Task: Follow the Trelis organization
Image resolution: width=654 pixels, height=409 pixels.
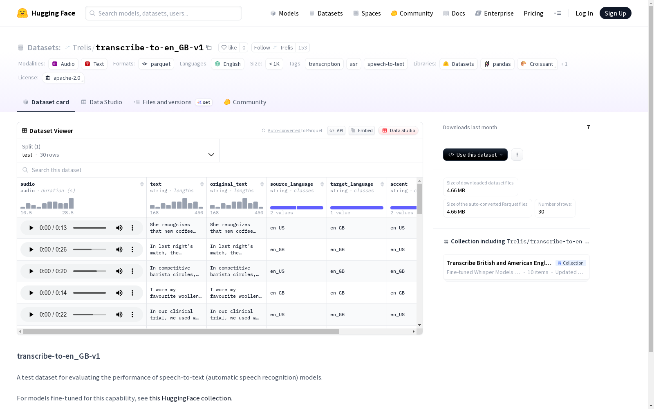Action: [x=273, y=47]
